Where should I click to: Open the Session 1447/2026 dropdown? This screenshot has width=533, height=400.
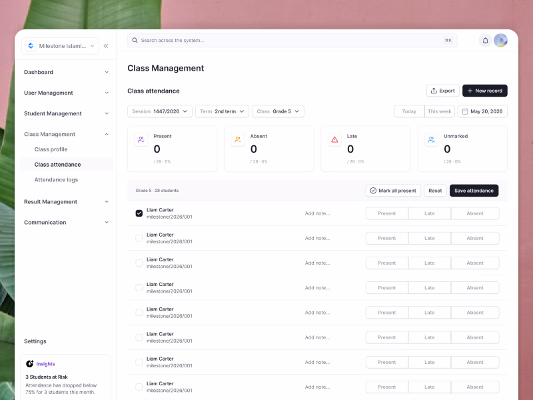(160, 111)
